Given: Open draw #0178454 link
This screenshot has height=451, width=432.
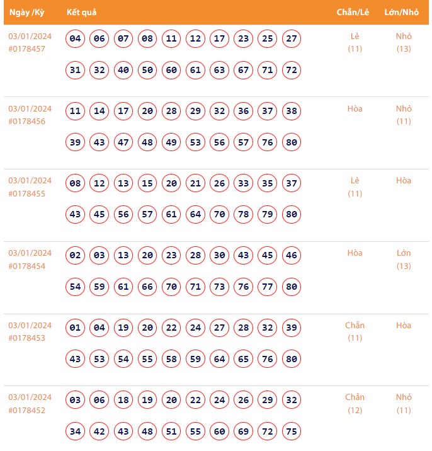Looking at the screenshot, I should click(x=26, y=266).
